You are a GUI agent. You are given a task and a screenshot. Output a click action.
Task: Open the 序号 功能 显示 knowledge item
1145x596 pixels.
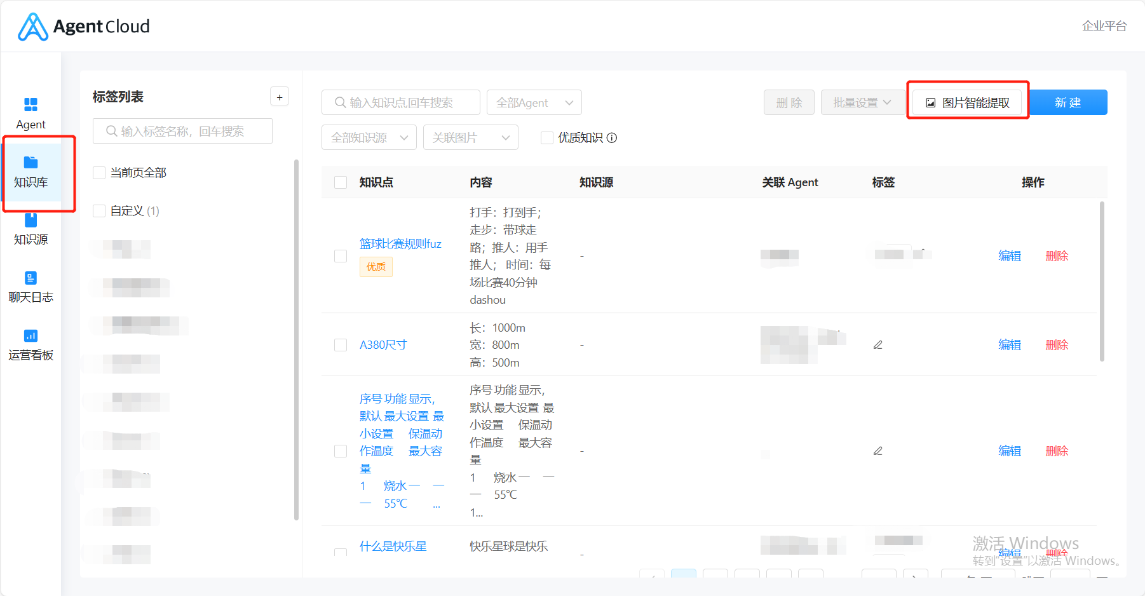click(x=402, y=451)
